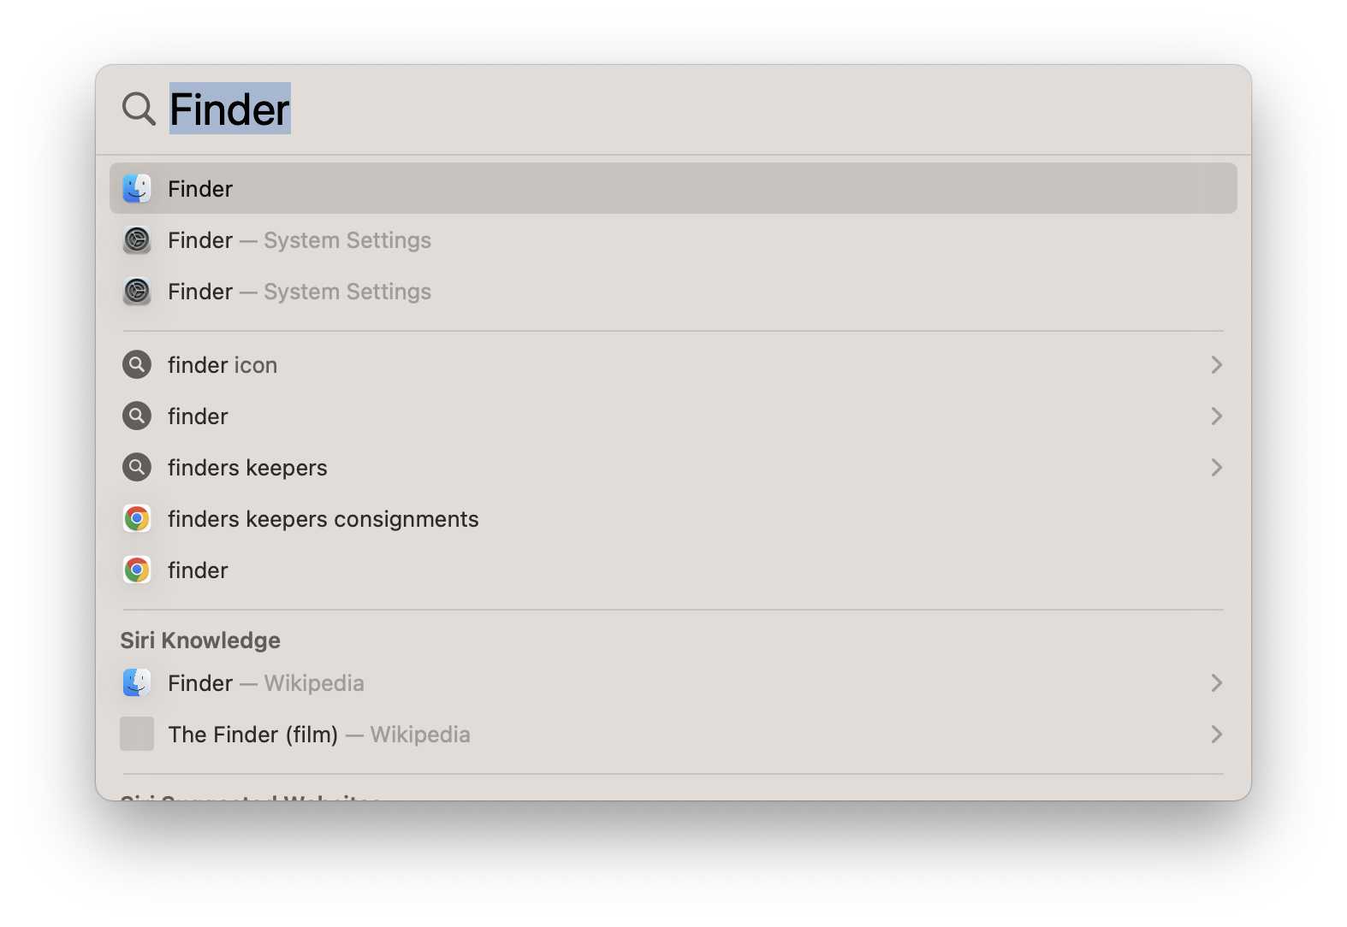Screen dimensions: 1347x927
Task: Expand the 'finder icon' suggestion chevron
Action: 1216,365
